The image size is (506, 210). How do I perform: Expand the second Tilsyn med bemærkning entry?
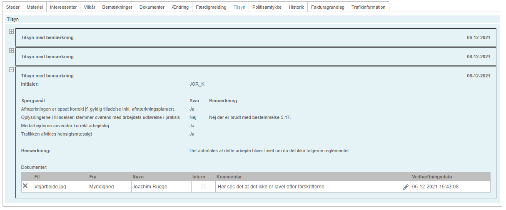pos(12,50)
